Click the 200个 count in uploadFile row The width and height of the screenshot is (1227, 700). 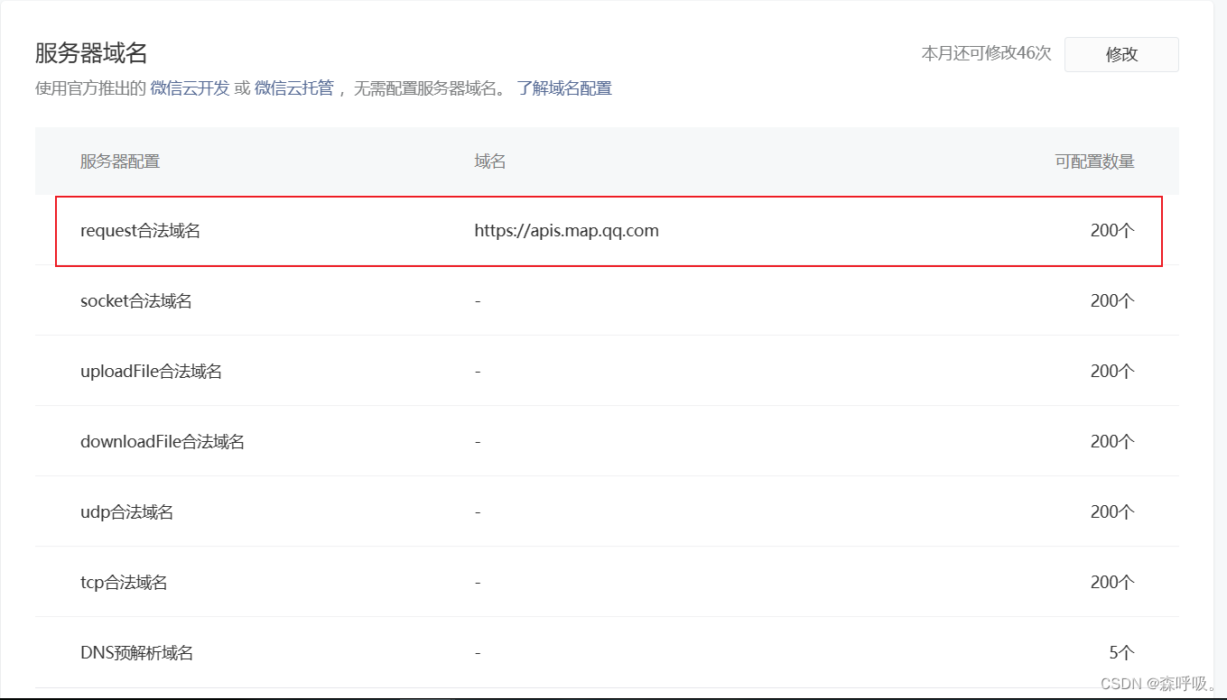click(x=1112, y=371)
